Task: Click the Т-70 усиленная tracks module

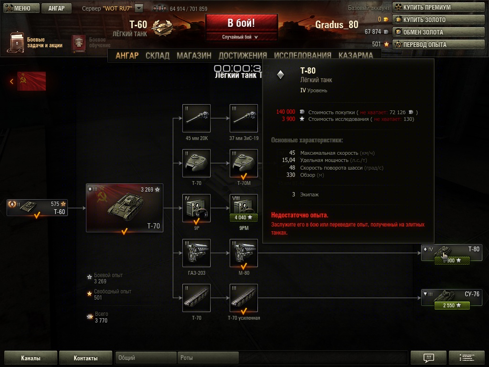Action: 244,298
